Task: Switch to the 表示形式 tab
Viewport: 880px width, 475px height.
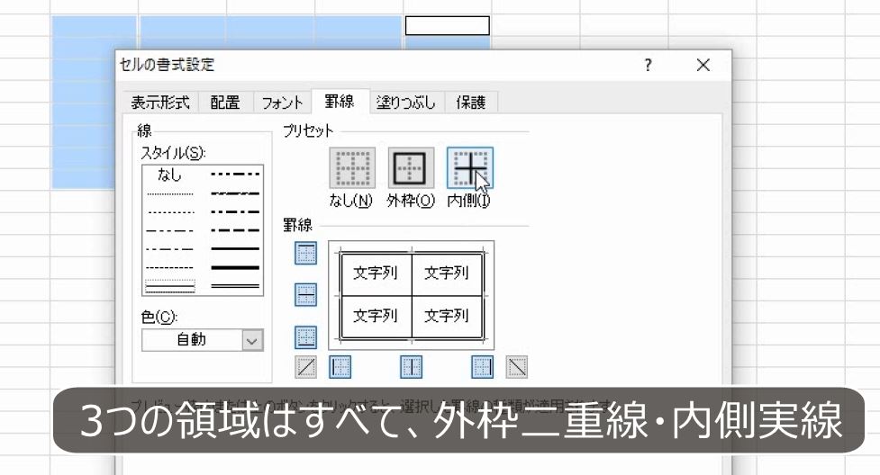Action: 160,102
